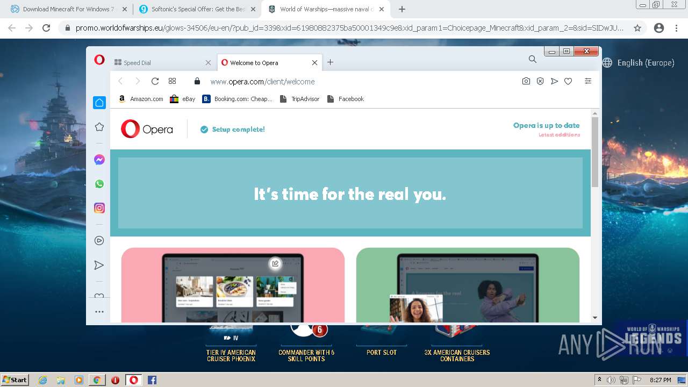Bookmark page with Chrome star icon
The image size is (688, 387).
pos(637,28)
